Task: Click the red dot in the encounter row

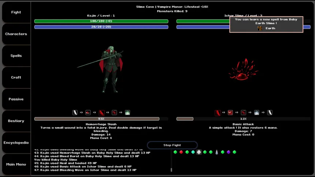Action: [x=181, y=152]
